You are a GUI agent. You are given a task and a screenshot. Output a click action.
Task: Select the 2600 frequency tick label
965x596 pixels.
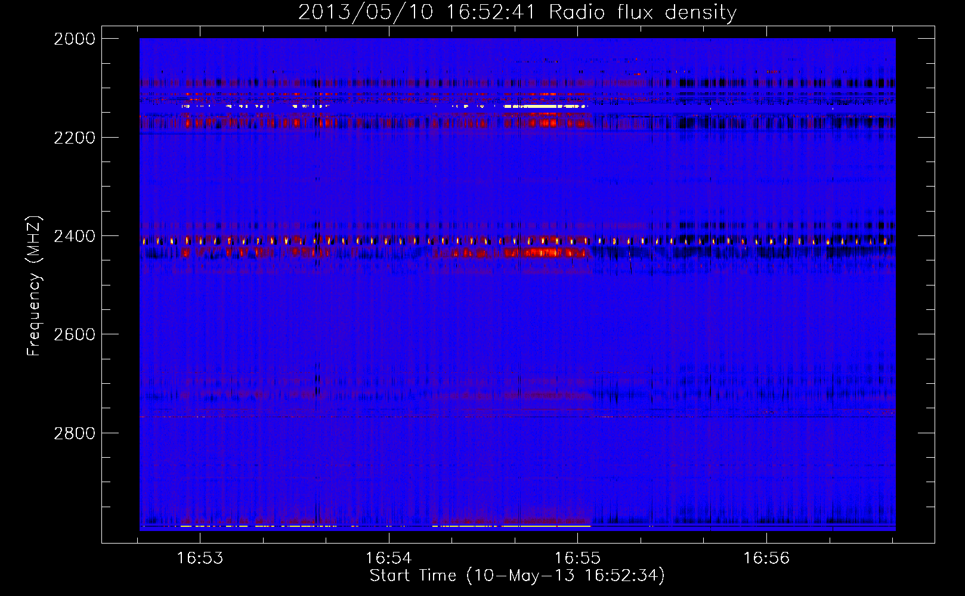coord(75,334)
